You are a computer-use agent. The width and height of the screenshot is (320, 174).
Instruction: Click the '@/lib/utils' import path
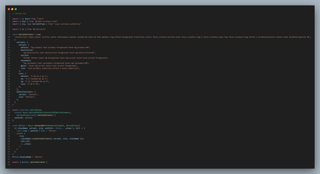tap(39, 29)
